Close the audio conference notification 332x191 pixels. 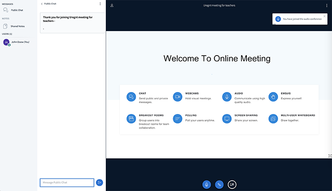[325, 16]
